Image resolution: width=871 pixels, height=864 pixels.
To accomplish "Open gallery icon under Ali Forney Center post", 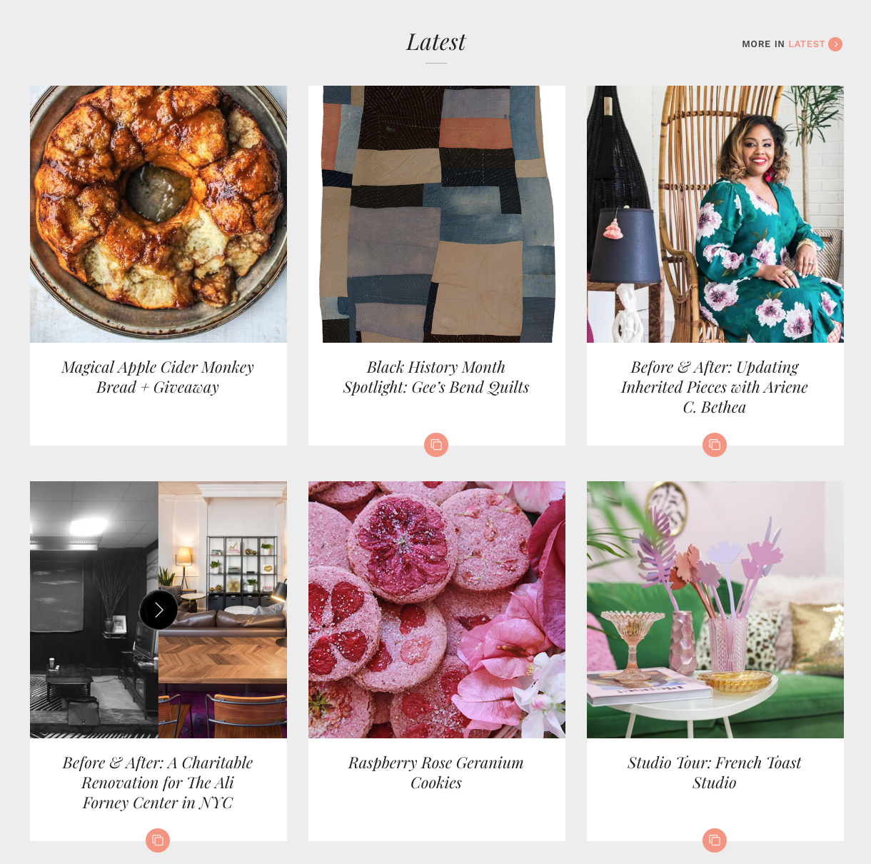I will click(158, 840).
